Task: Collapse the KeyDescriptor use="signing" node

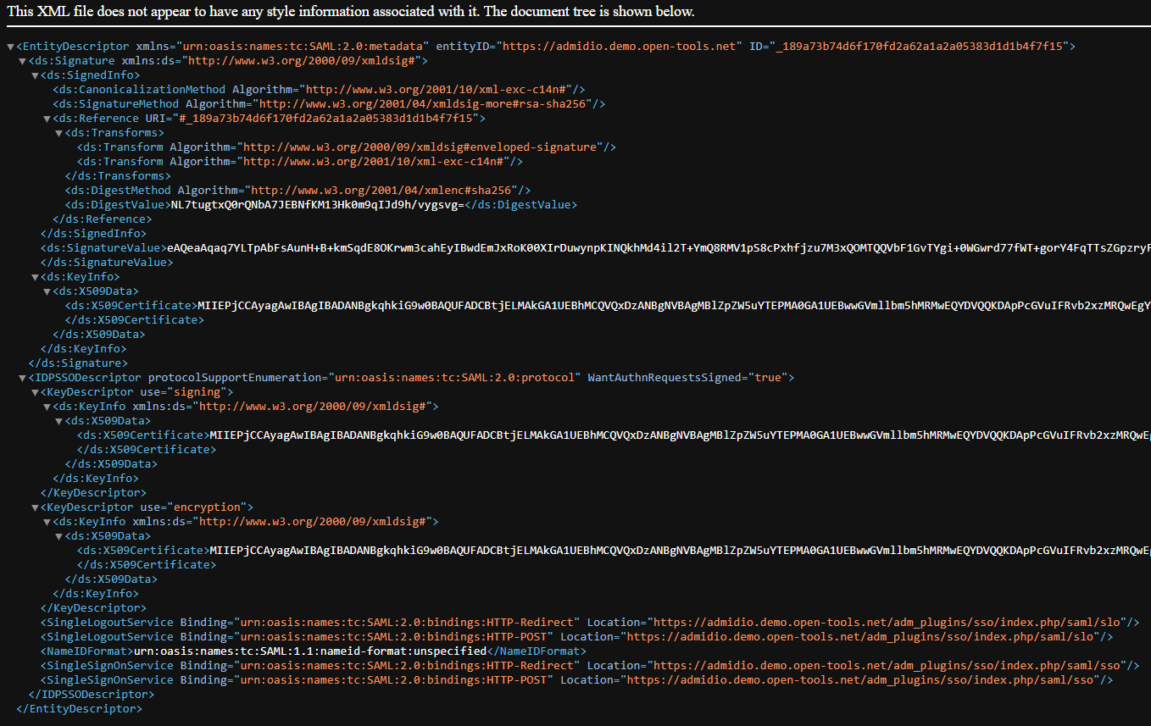Action: (x=35, y=392)
